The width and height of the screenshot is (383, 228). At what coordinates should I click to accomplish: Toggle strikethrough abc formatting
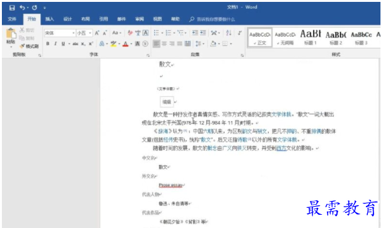coord(76,44)
